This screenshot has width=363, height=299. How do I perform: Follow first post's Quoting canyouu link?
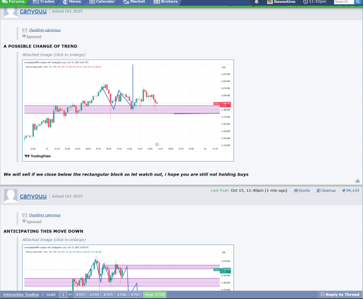[x=45, y=30]
